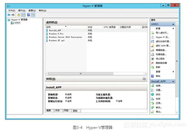
Task: Sort by the CPU 使用率 column header
Action: click(x=111, y=27)
